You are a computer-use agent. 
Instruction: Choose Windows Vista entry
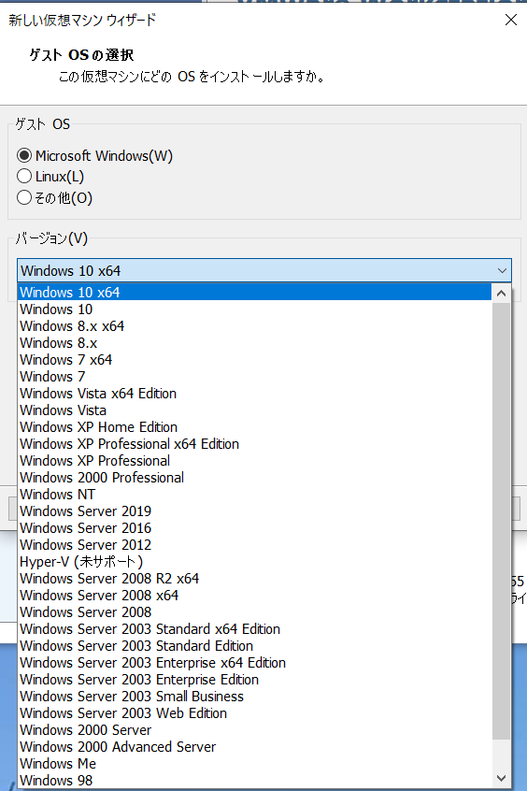point(255,410)
